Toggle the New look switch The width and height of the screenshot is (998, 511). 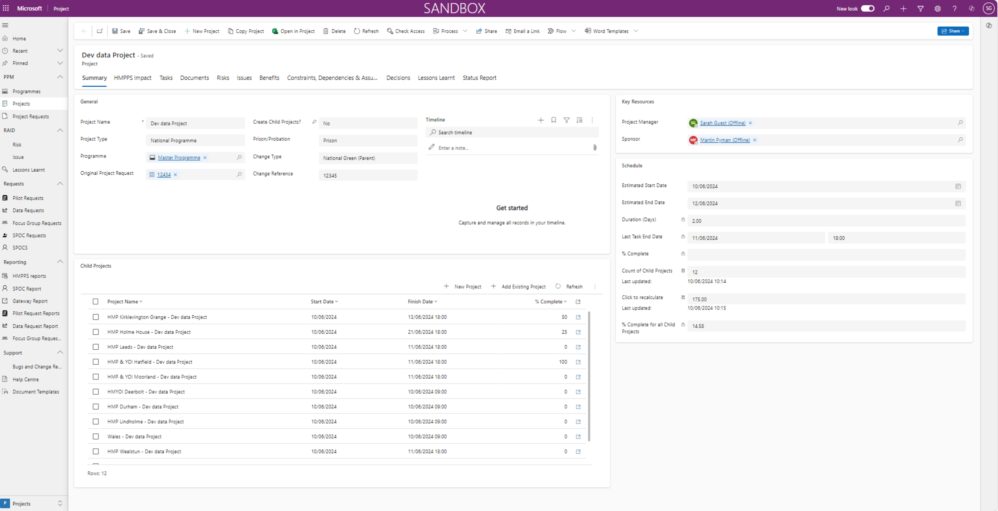(868, 9)
